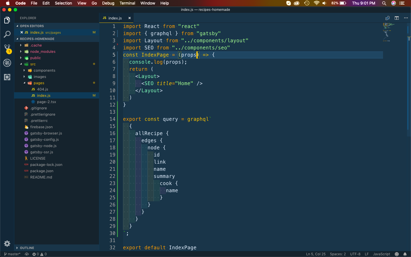Open README.md file
Viewport: 411px width, 257px height.
[57, 177]
